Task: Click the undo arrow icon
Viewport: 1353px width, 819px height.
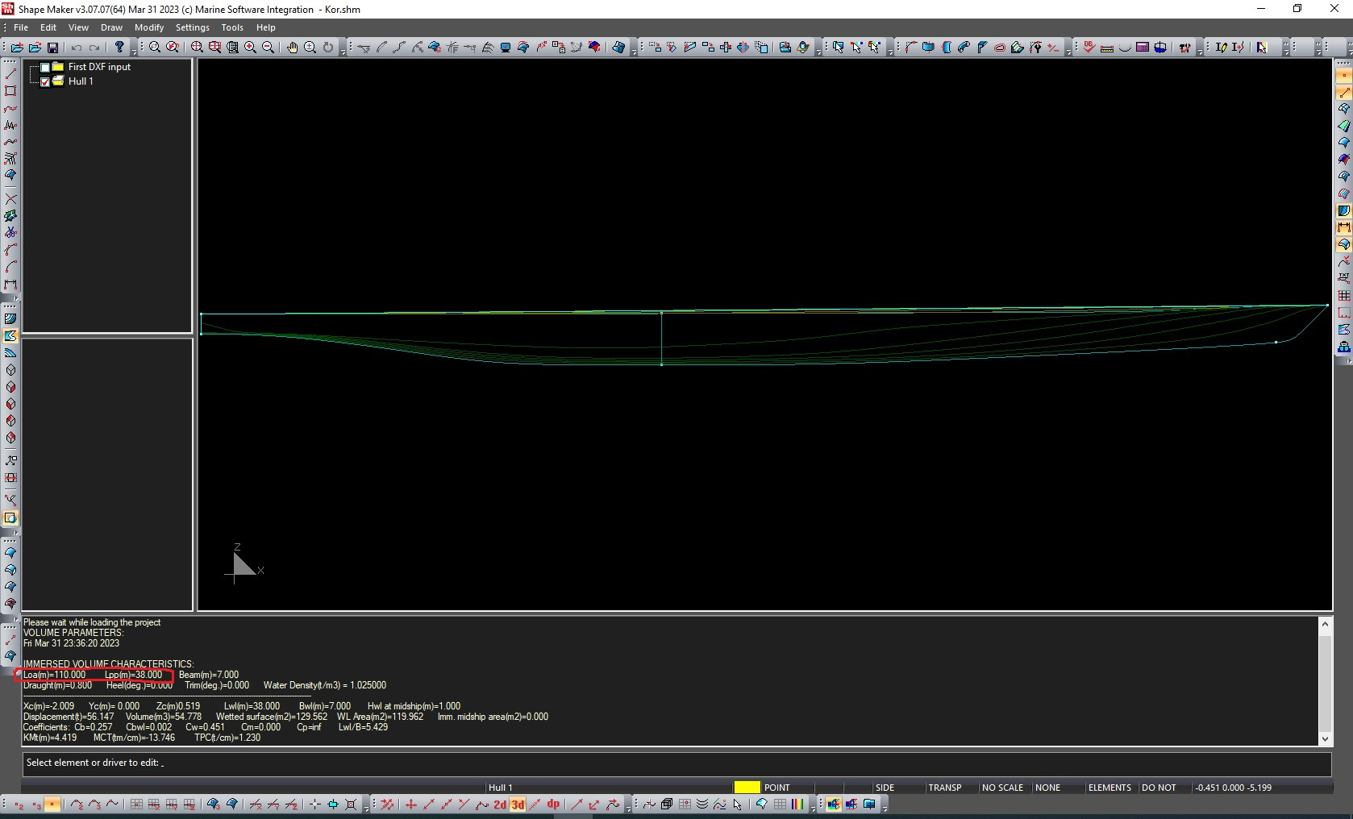Action: pos(76,48)
